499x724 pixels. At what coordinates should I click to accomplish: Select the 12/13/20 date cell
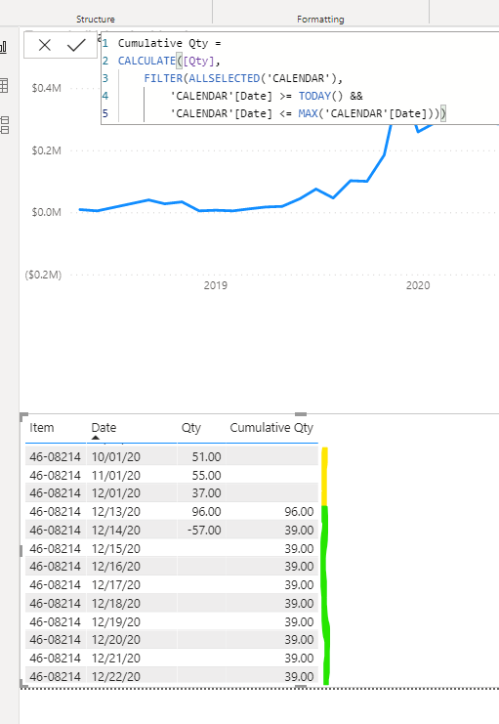click(116, 512)
